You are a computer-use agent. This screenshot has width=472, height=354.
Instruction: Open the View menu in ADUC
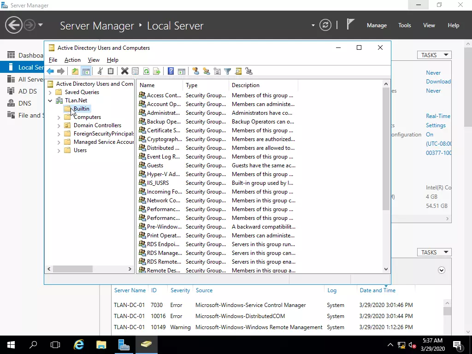(x=94, y=60)
